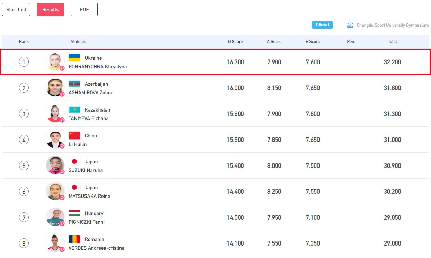Click pink magnifier badge on AGHAMIROVA photo
The image size is (431, 258).
point(62,94)
